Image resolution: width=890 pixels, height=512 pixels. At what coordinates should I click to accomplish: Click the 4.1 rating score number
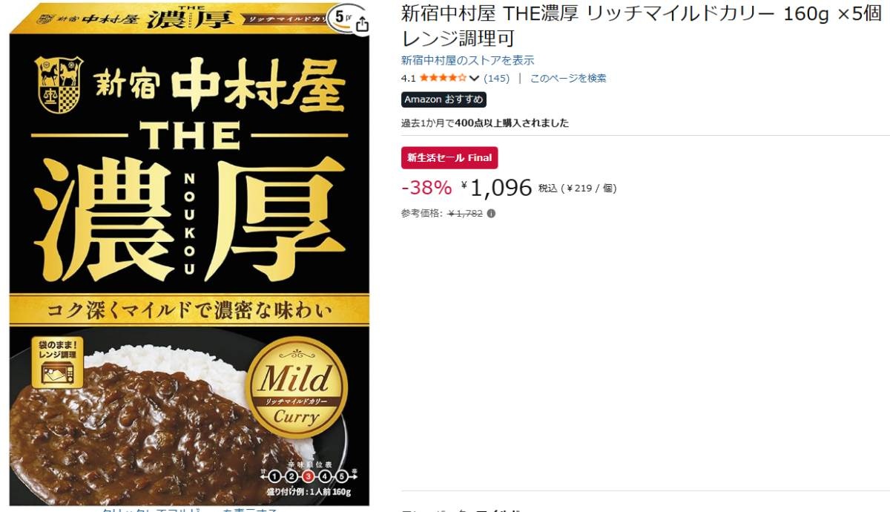409,78
